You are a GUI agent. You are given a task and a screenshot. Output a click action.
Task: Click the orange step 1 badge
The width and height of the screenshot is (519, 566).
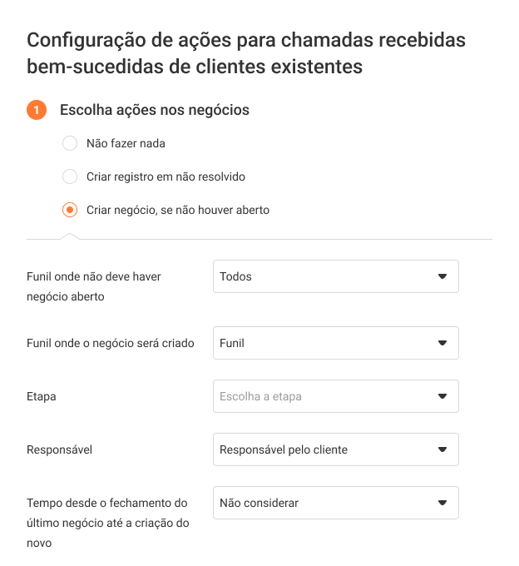click(x=37, y=110)
